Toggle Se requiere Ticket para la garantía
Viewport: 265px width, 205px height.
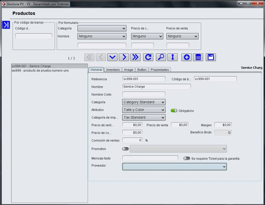(187, 158)
